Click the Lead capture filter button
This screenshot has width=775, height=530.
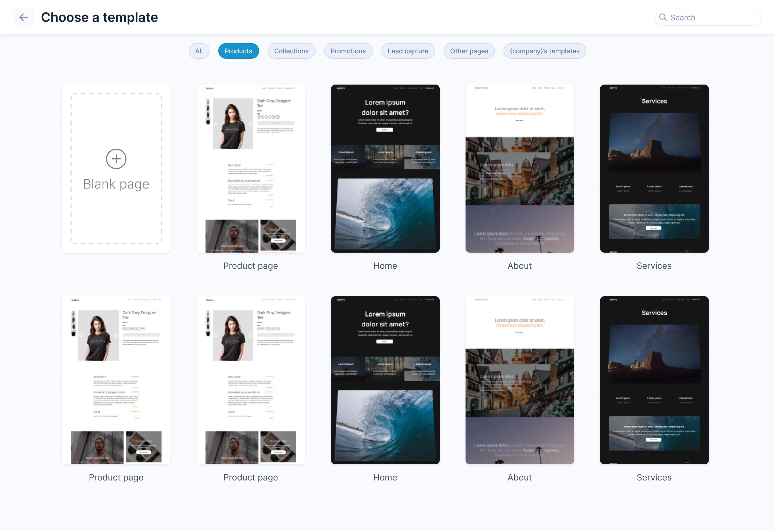click(x=408, y=51)
